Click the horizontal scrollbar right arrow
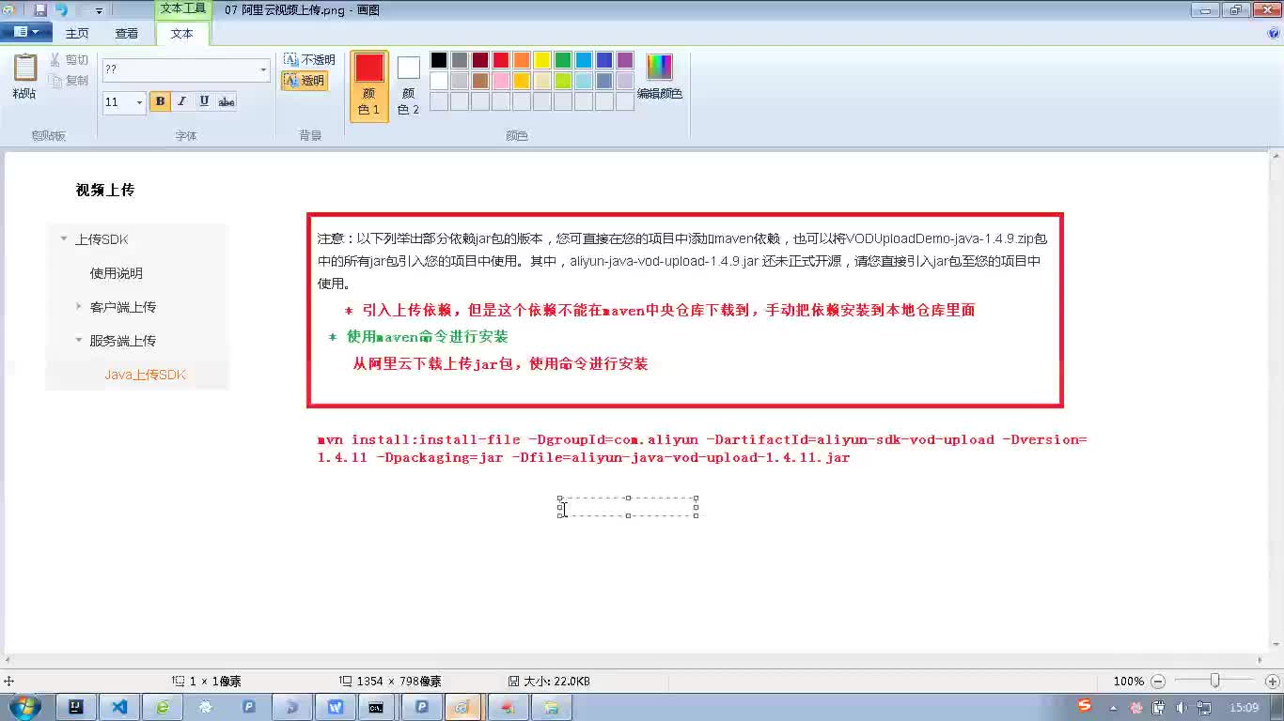The width and height of the screenshot is (1284, 721). [x=1261, y=660]
